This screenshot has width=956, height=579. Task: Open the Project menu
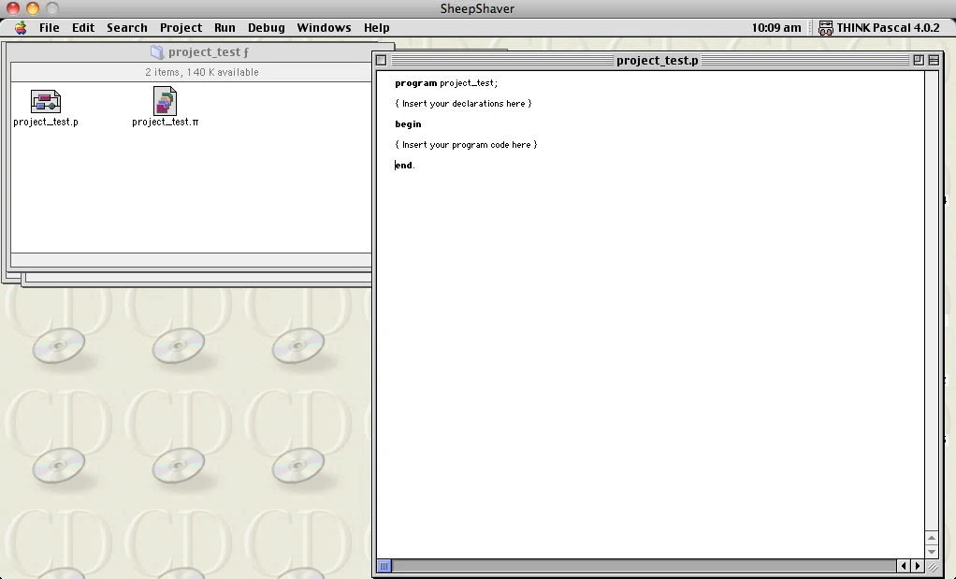tap(181, 27)
